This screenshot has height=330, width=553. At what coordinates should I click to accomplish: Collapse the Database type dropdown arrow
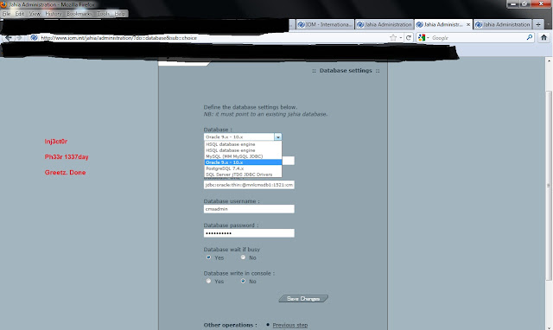coord(278,136)
